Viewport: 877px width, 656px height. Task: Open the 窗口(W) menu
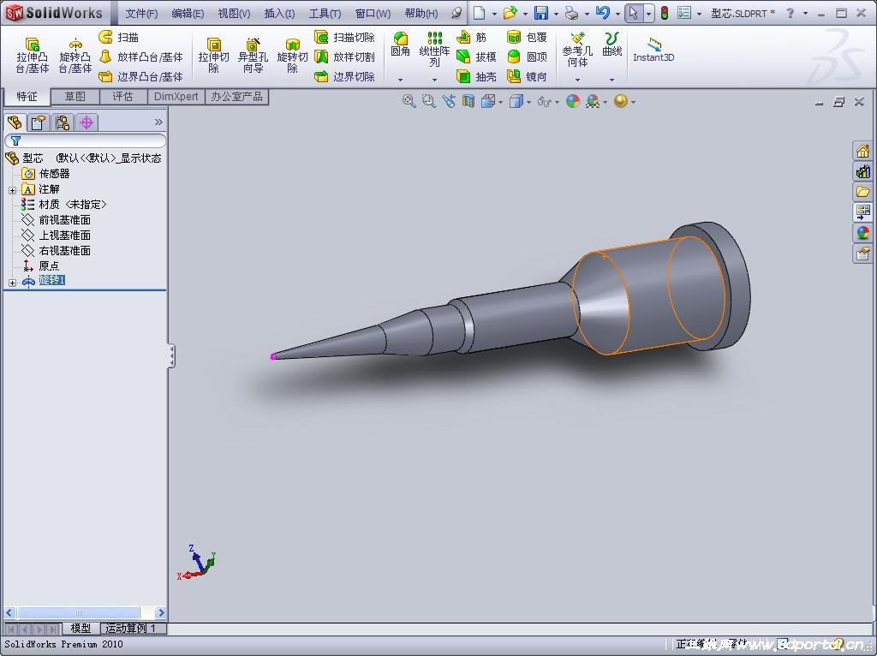tap(373, 14)
